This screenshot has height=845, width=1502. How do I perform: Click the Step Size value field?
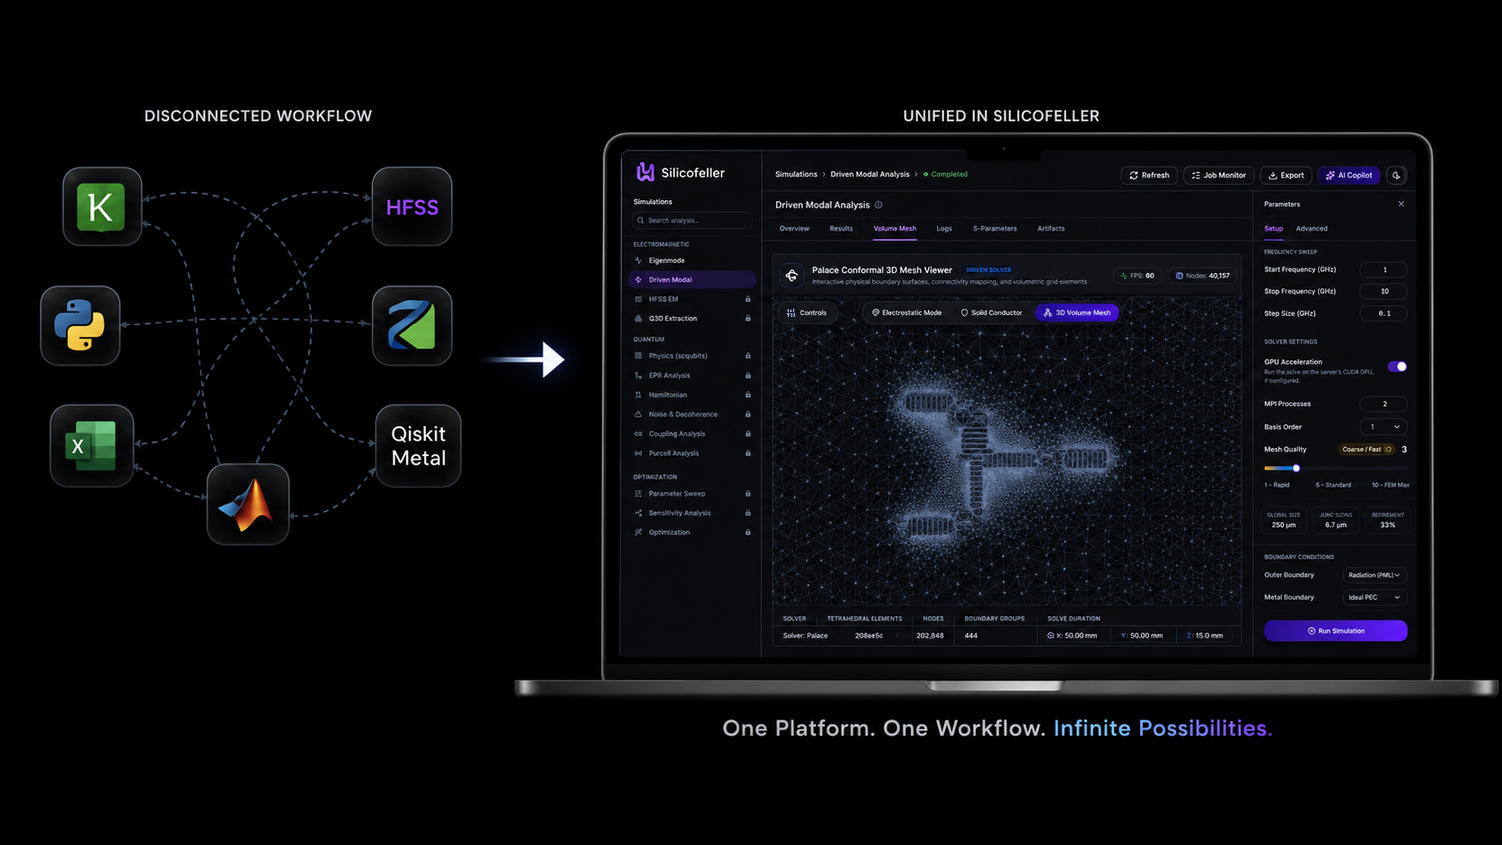1383,313
